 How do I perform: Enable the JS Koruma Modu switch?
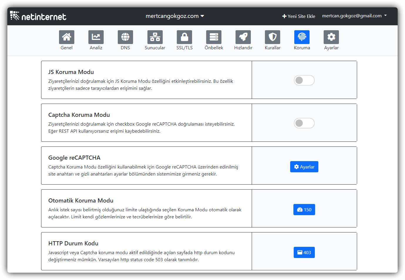click(x=304, y=80)
